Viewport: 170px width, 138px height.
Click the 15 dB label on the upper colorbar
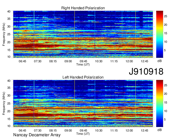(x=165, y=33)
